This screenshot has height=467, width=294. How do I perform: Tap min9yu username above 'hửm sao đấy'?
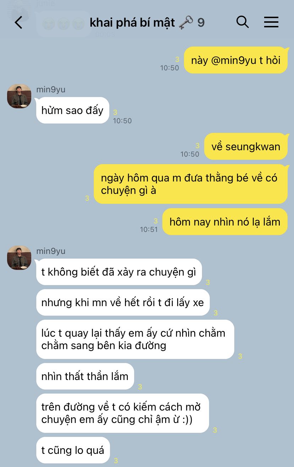pyautogui.click(x=51, y=89)
